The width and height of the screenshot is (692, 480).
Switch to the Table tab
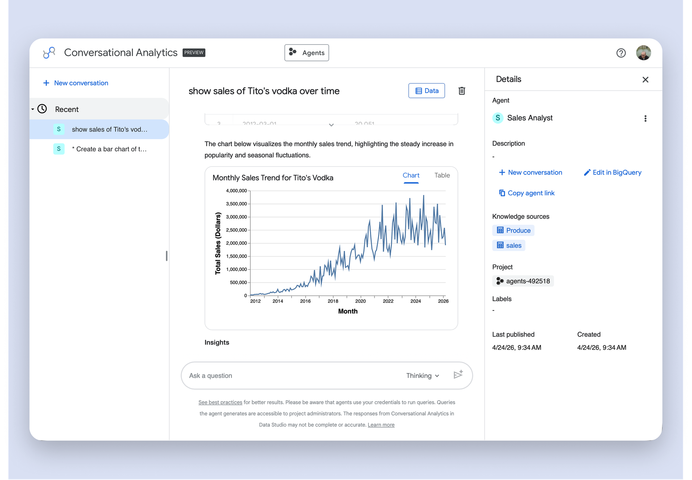(x=442, y=175)
